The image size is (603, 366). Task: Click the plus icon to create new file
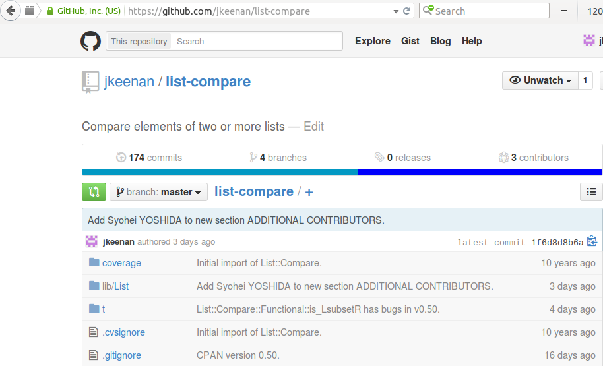point(309,192)
